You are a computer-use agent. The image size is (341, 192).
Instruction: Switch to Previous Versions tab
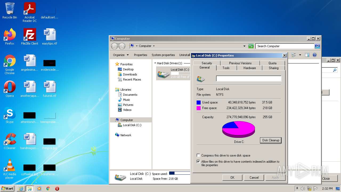pyautogui.click(x=240, y=63)
